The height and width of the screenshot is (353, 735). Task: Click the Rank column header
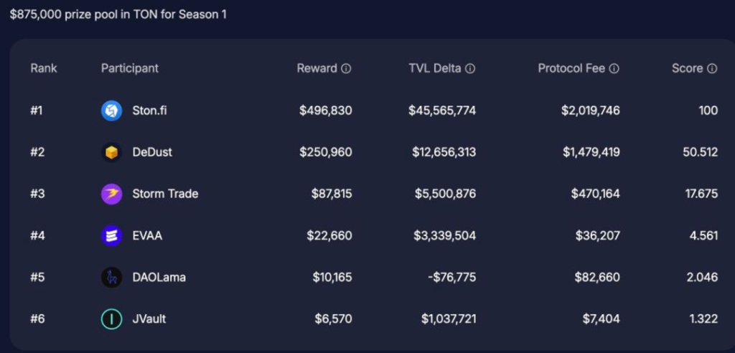[x=44, y=68]
